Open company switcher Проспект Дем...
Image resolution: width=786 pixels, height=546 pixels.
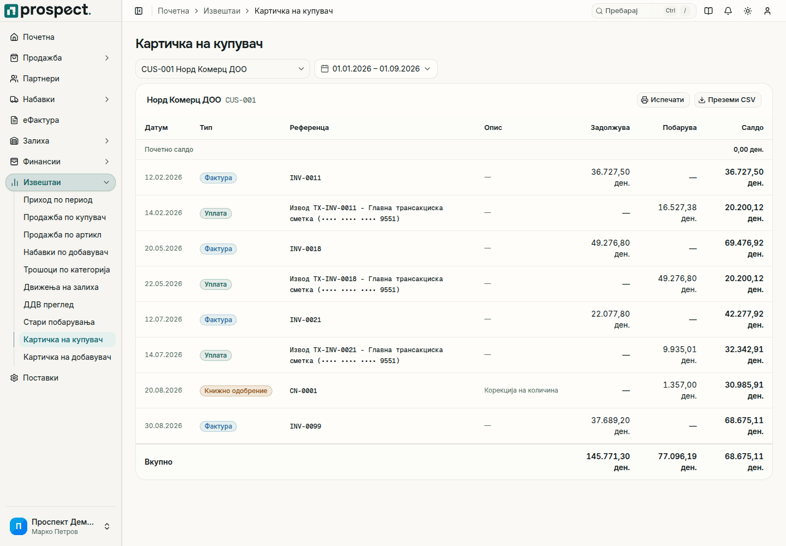click(61, 526)
